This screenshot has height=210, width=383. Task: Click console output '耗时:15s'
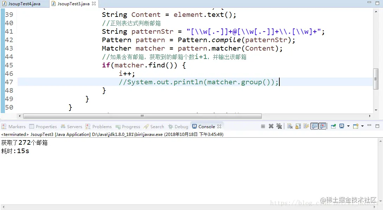click(x=15, y=151)
